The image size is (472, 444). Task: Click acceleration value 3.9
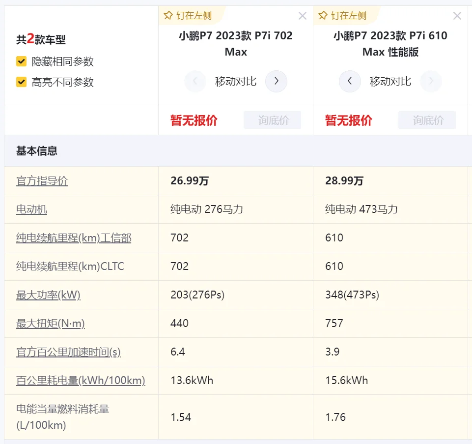tap(333, 352)
